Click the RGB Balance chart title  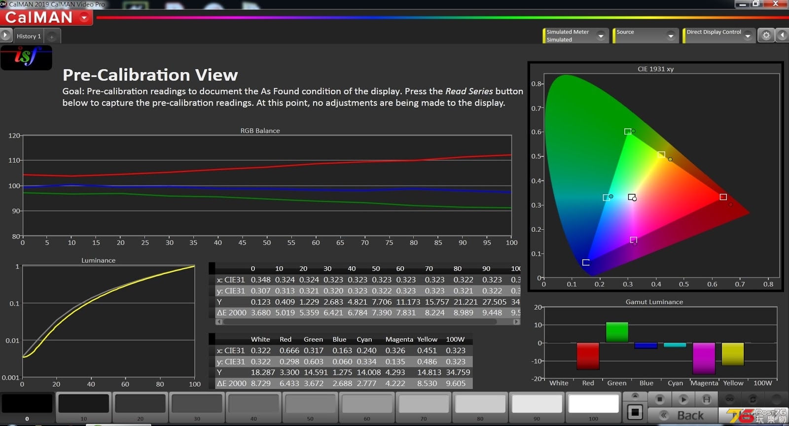(260, 131)
